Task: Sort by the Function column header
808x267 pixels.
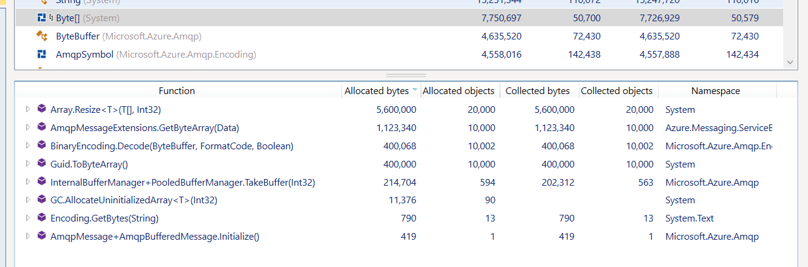Action: point(176,91)
